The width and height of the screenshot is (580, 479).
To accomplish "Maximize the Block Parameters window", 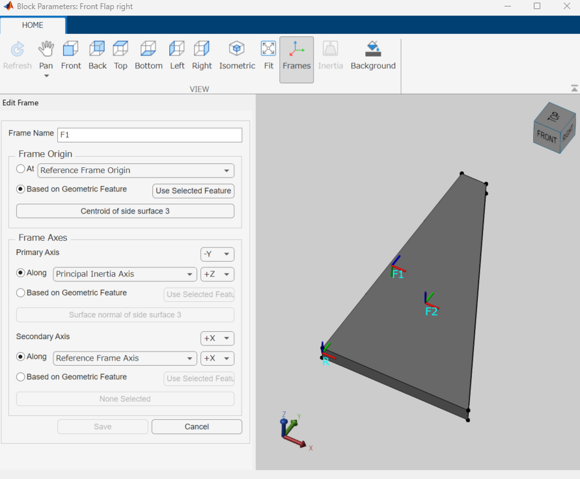I will 537,6.
